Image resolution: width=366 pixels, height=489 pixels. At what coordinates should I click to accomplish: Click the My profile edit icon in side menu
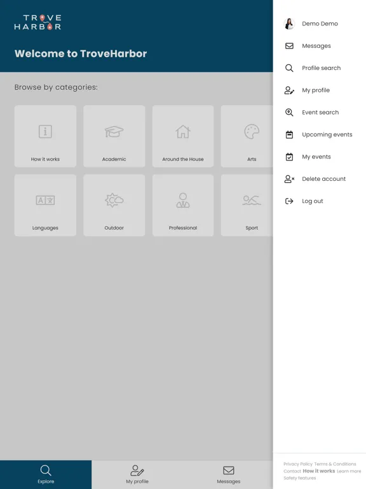[x=289, y=90]
